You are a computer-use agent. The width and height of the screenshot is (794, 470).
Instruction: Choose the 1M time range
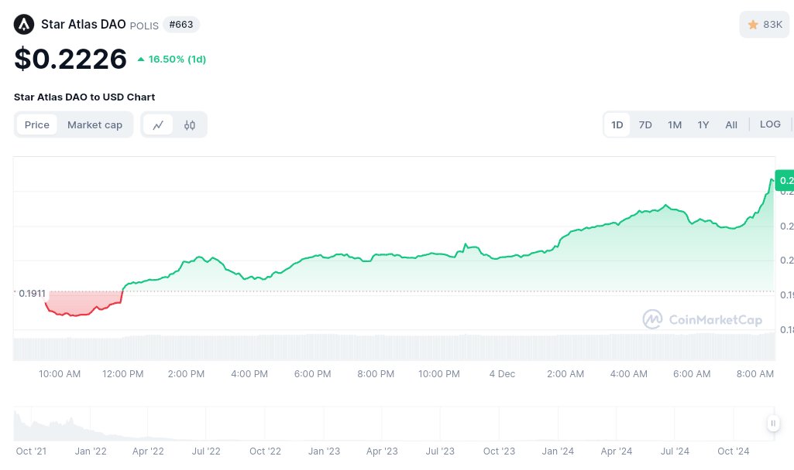pos(675,124)
